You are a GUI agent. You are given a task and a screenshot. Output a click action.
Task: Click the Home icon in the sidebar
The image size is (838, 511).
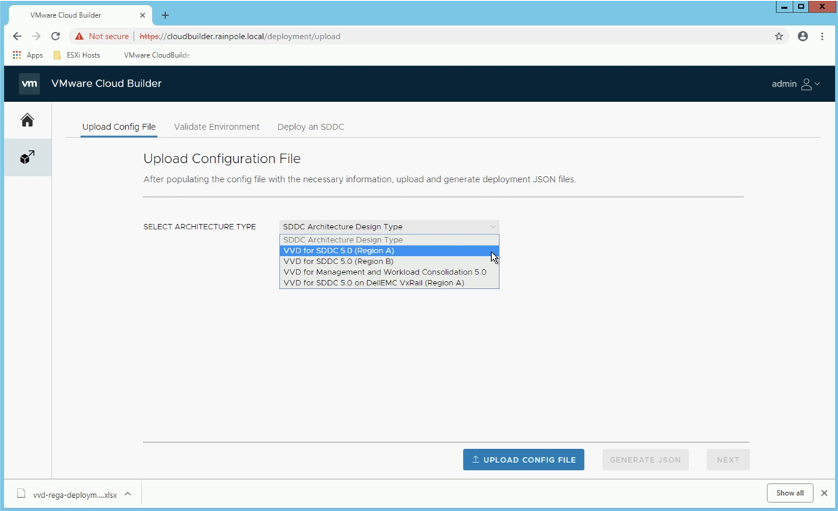27,120
